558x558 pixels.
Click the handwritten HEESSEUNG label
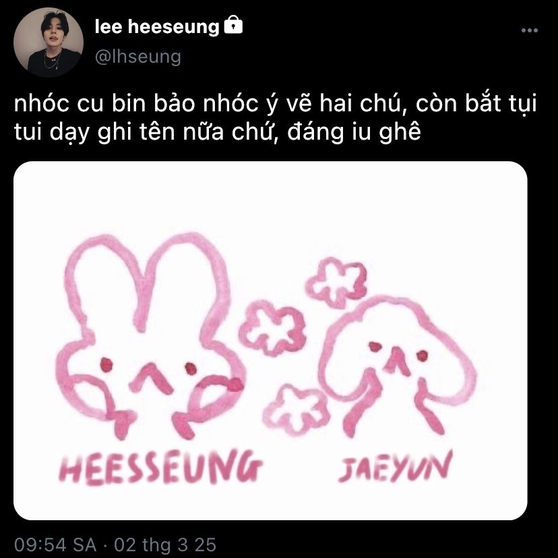[x=160, y=467]
